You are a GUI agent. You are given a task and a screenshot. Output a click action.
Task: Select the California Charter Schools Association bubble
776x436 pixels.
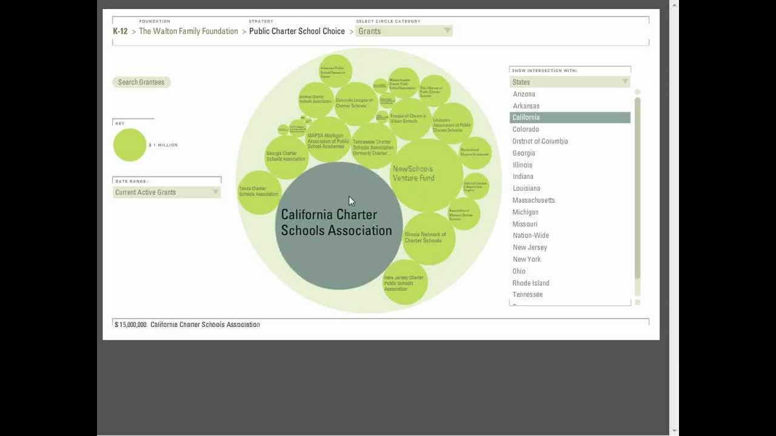pos(339,226)
